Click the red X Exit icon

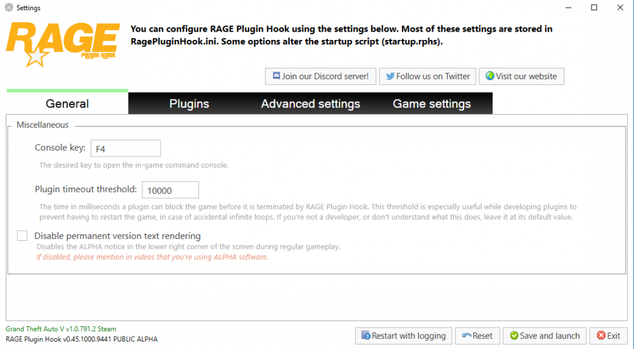(601, 336)
